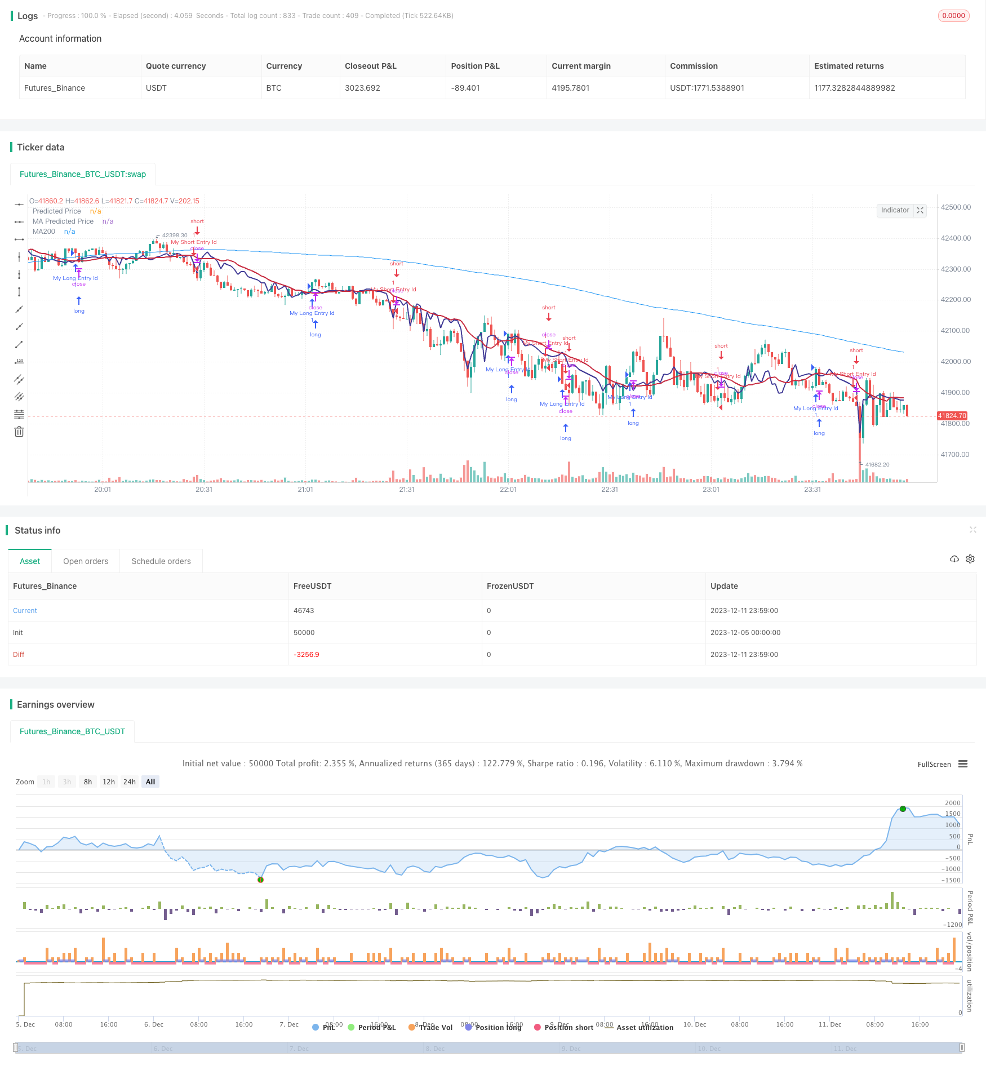986x1070 pixels.
Task: Select the vertical straight line drawing tool
Action: (19, 256)
